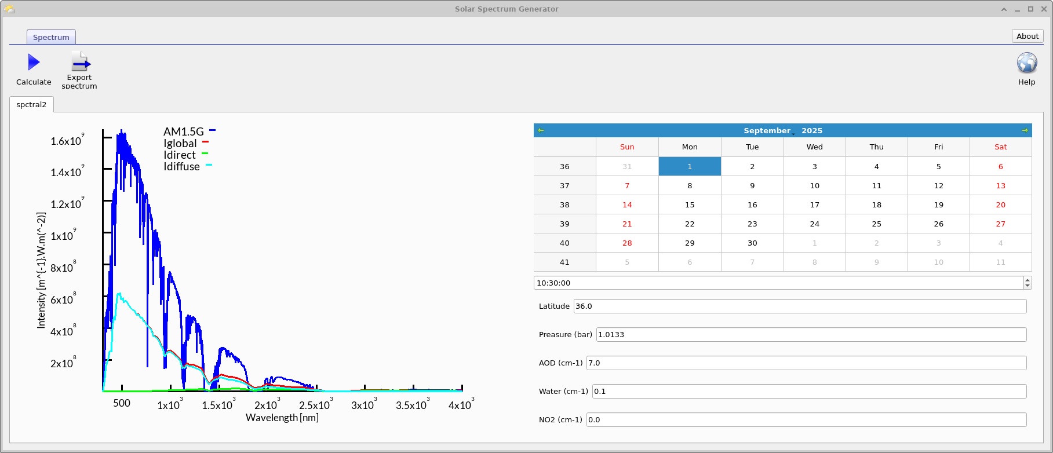Pick Saturday September 27 in the calendar
Screen dimensions: 1053x453
click(x=1000, y=224)
